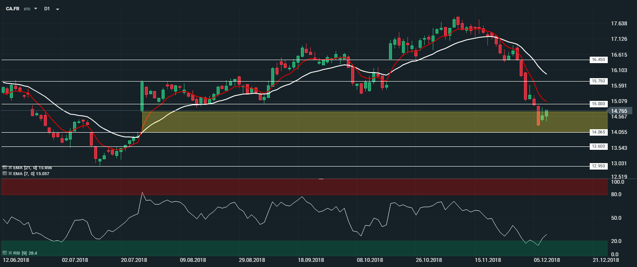Viewport: 637px width, 267px height.
Task: Select the 12.950 horizontal level label
Action: pos(598,166)
